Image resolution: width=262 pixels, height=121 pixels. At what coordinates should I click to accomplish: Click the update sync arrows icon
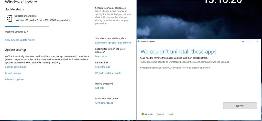pos(8,18)
